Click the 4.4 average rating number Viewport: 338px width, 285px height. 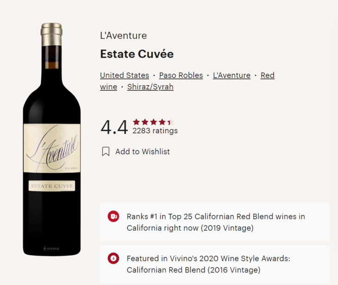114,127
